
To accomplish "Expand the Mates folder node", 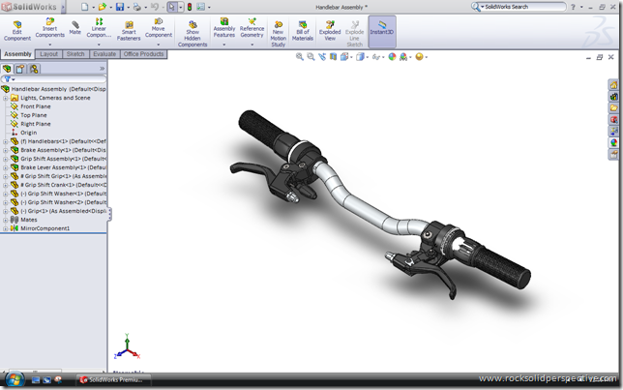I will coord(5,220).
